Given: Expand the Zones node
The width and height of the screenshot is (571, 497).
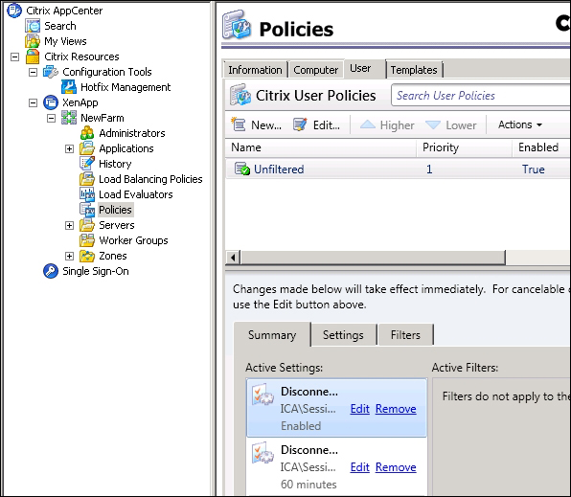Looking at the screenshot, I should point(69,256).
